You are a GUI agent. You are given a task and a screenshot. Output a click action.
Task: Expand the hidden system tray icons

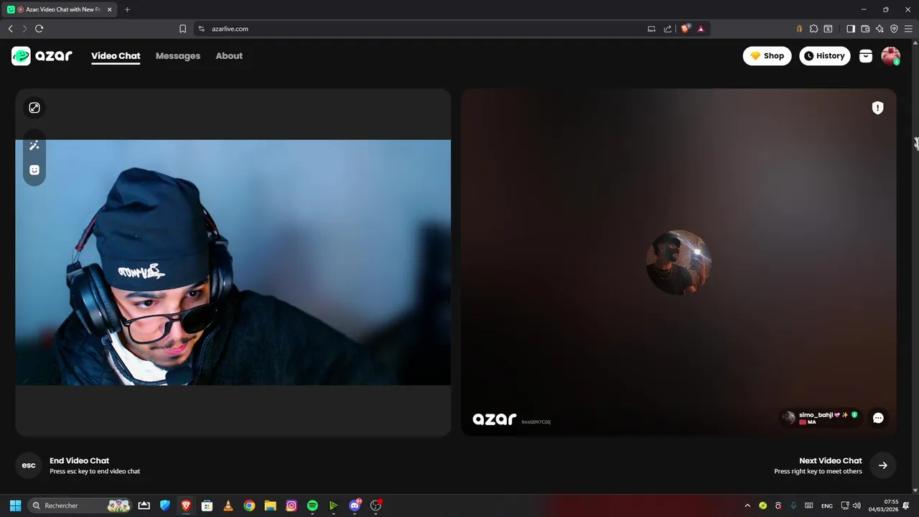[747, 506]
